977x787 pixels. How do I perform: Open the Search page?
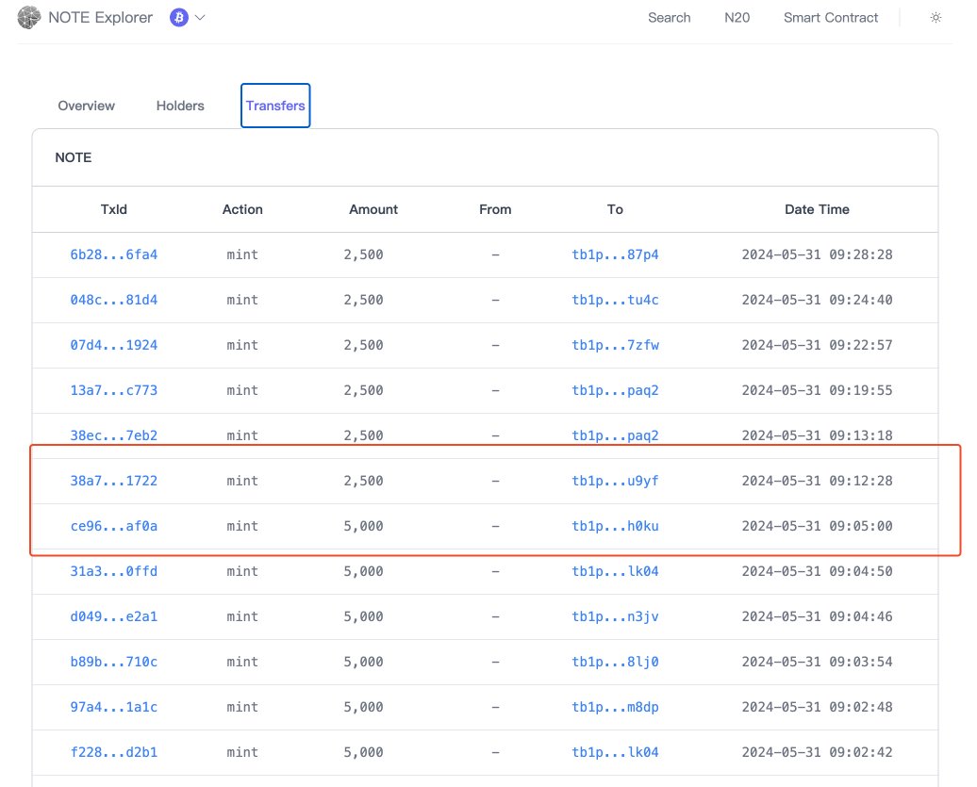pos(670,17)
